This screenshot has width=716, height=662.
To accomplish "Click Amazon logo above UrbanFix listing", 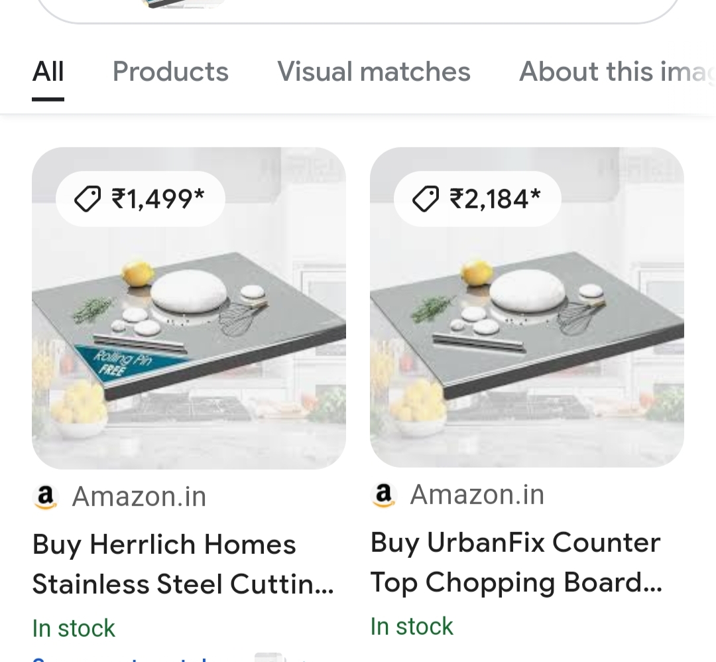I will (384, 494).
